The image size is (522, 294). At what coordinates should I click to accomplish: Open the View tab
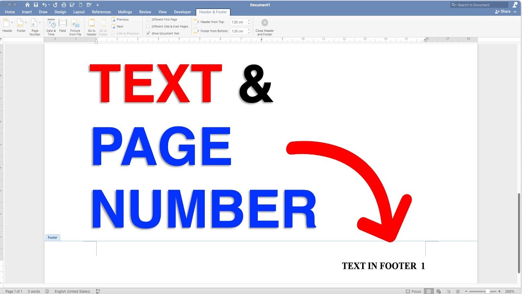click(x=162, y=12)
